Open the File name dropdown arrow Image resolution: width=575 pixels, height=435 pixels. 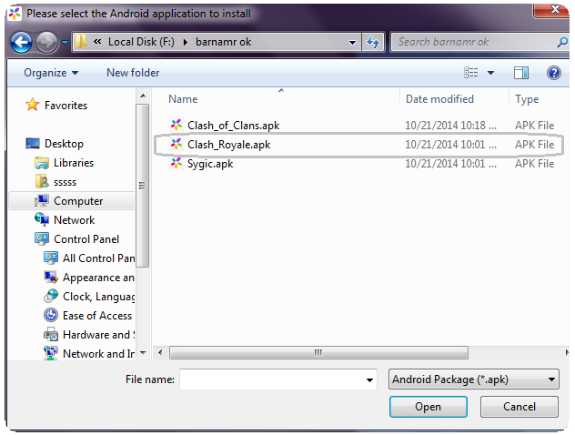tap(369, 380)
